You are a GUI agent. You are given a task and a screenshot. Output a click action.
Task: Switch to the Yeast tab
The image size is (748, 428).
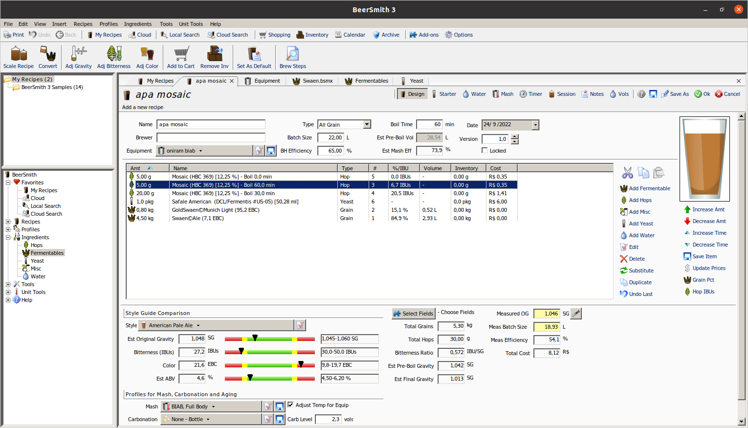pos(412,81)
